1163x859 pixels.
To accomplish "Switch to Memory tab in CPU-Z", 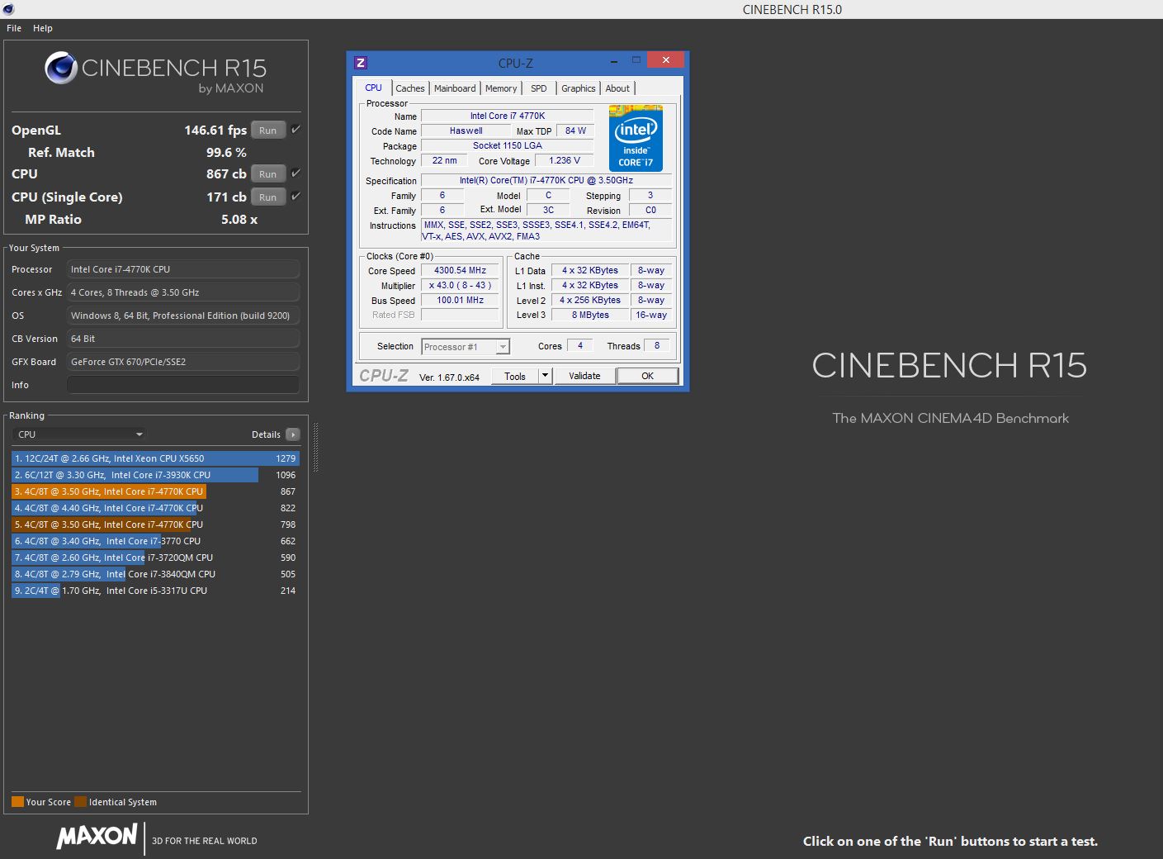I will click(501, 88).
